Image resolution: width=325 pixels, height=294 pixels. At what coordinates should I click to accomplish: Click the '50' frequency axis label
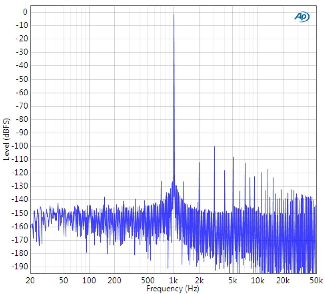[64, 281]
